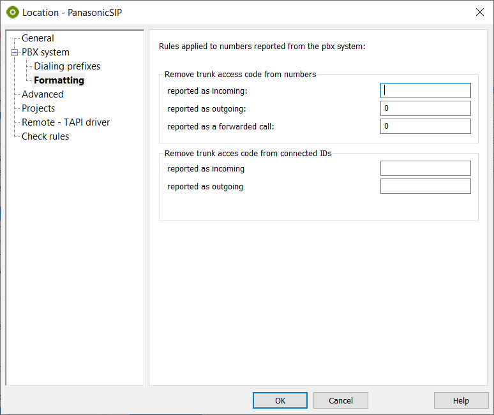Click the green app icon in title bar

12,12
